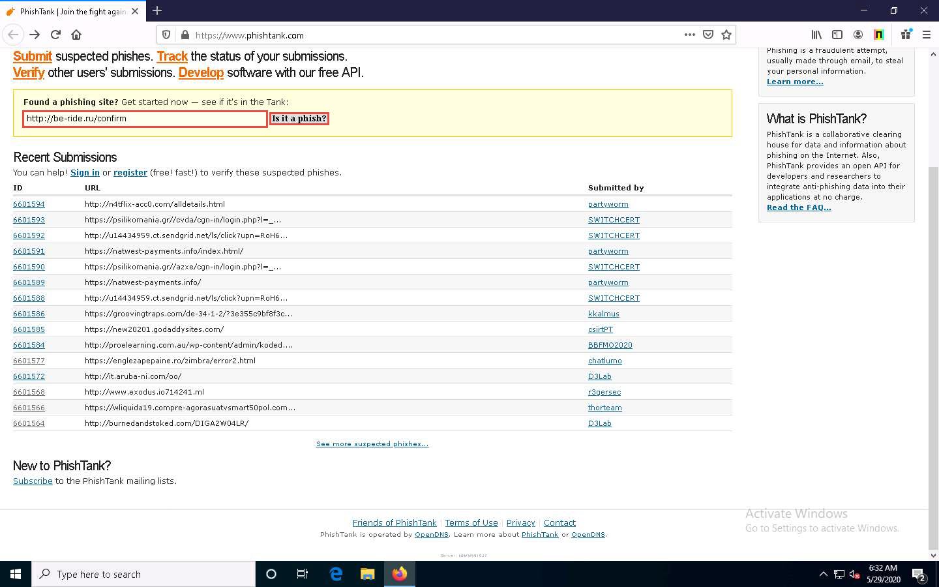Click the Sign in link
This screenshot has width=939, height=587.
pos(85,173)
